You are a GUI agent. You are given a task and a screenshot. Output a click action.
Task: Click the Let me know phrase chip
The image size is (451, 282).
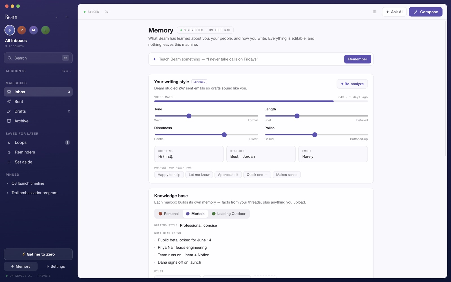pos(199,175)
